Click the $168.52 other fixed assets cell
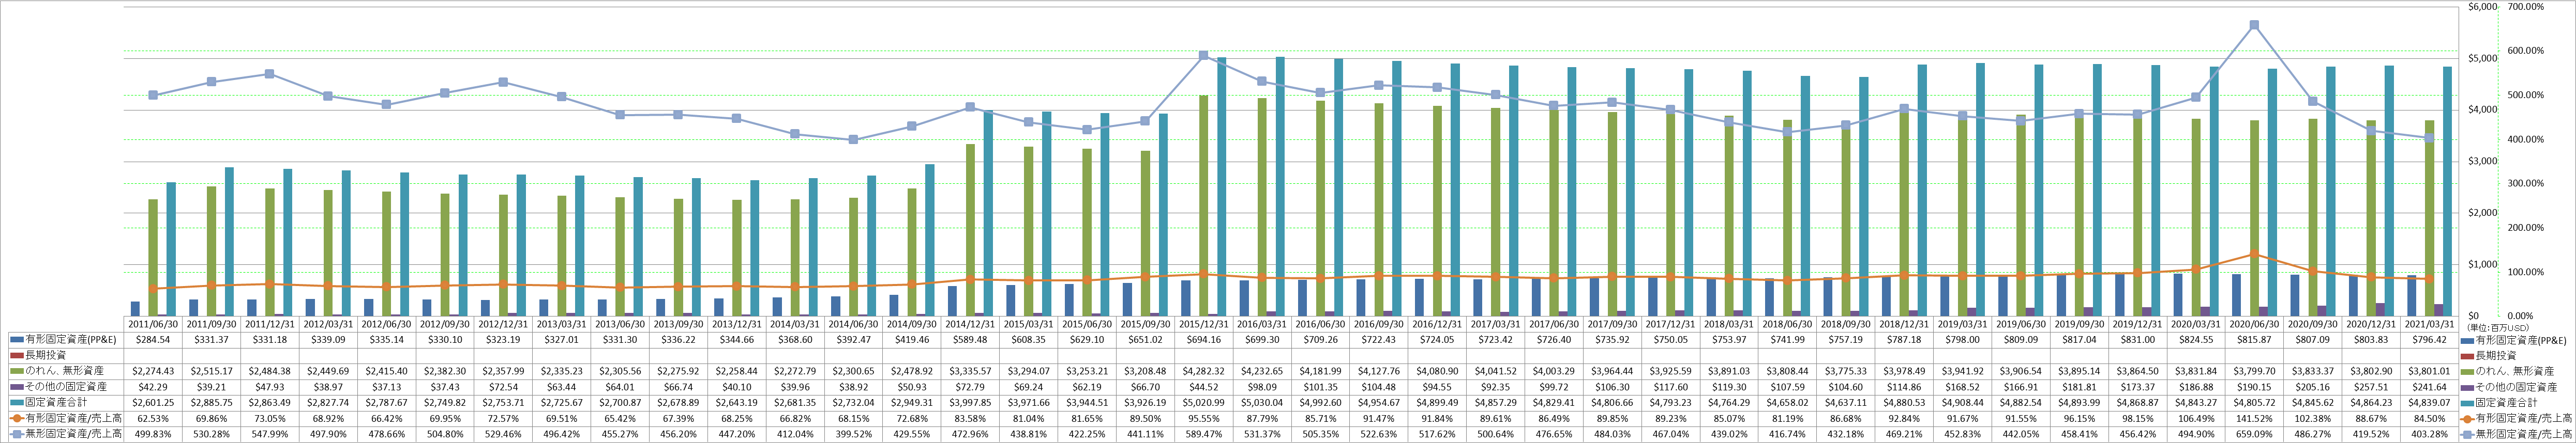This screenshot has width=2576, height=443. (x=1962, y=386)
